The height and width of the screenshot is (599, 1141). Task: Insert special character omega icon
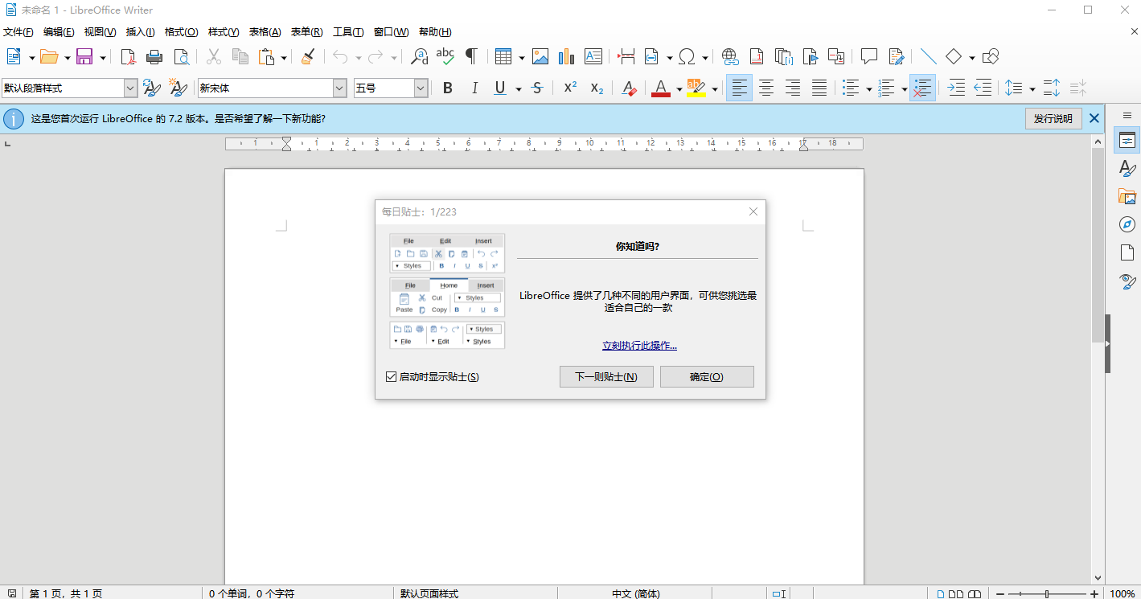click(687, 56)
